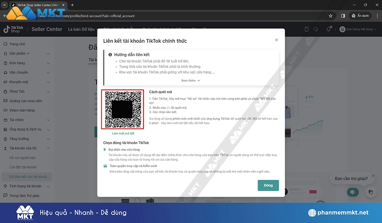Image resolution: width=382 pixels, height=223 pixels.
Task: Click the Ẩn danh incognito indicator
Action: (360, 16)
